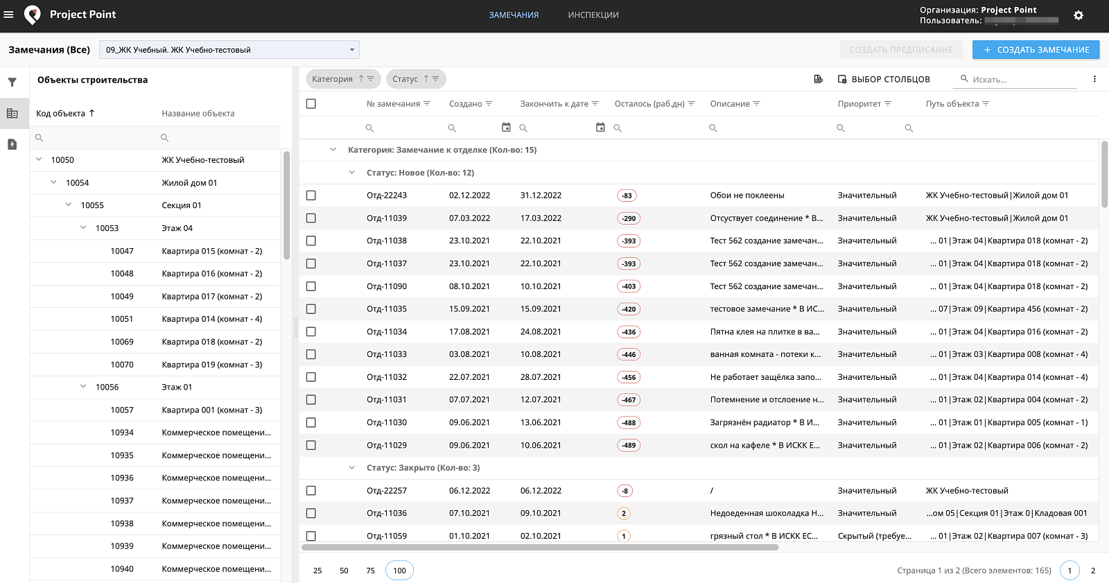Viewport: 1109px width, 583px height.
Task: Click the document icon below the objects tree icon
Action: pos(12,144)
